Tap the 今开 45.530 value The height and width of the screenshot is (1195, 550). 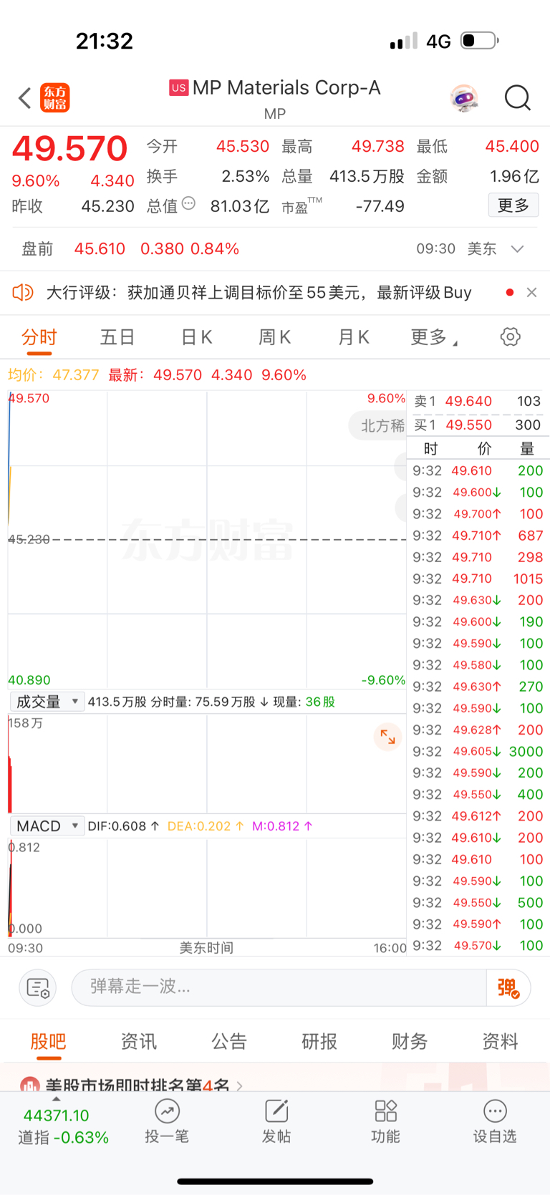[243, 146]
